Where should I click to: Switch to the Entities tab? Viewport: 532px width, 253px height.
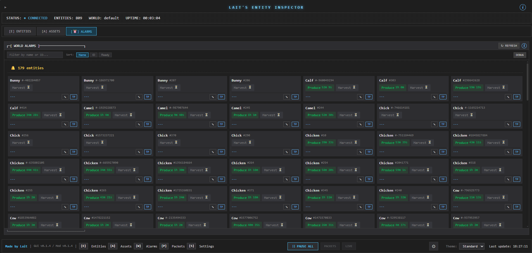coord(20,31)
